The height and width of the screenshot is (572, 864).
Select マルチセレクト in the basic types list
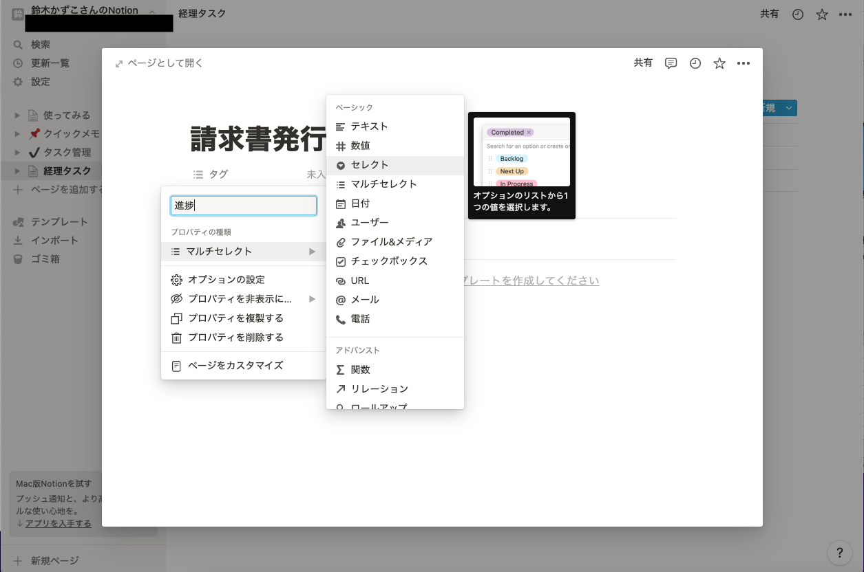pyautogui.click(x=395, y=184)
